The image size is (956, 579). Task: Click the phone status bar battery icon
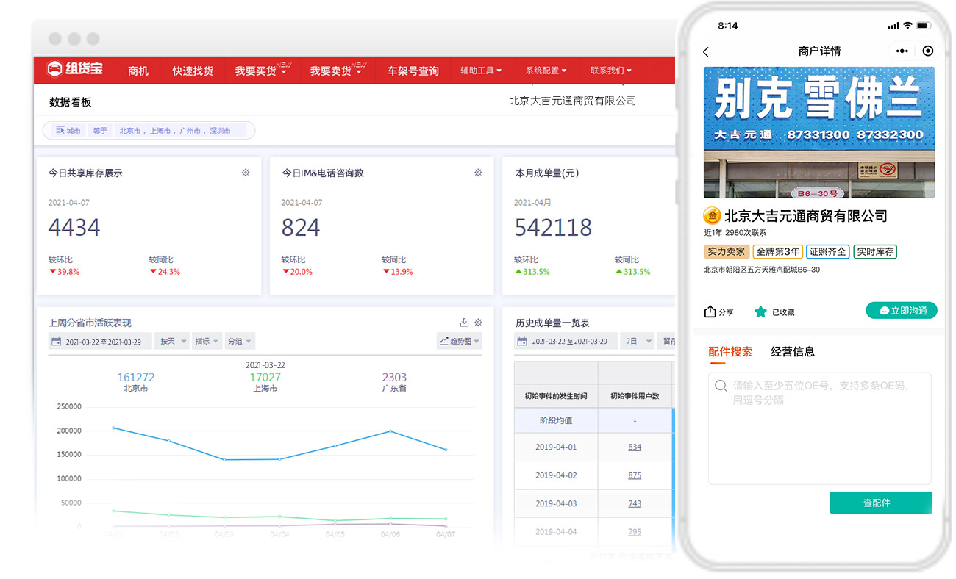coord(924,26)
